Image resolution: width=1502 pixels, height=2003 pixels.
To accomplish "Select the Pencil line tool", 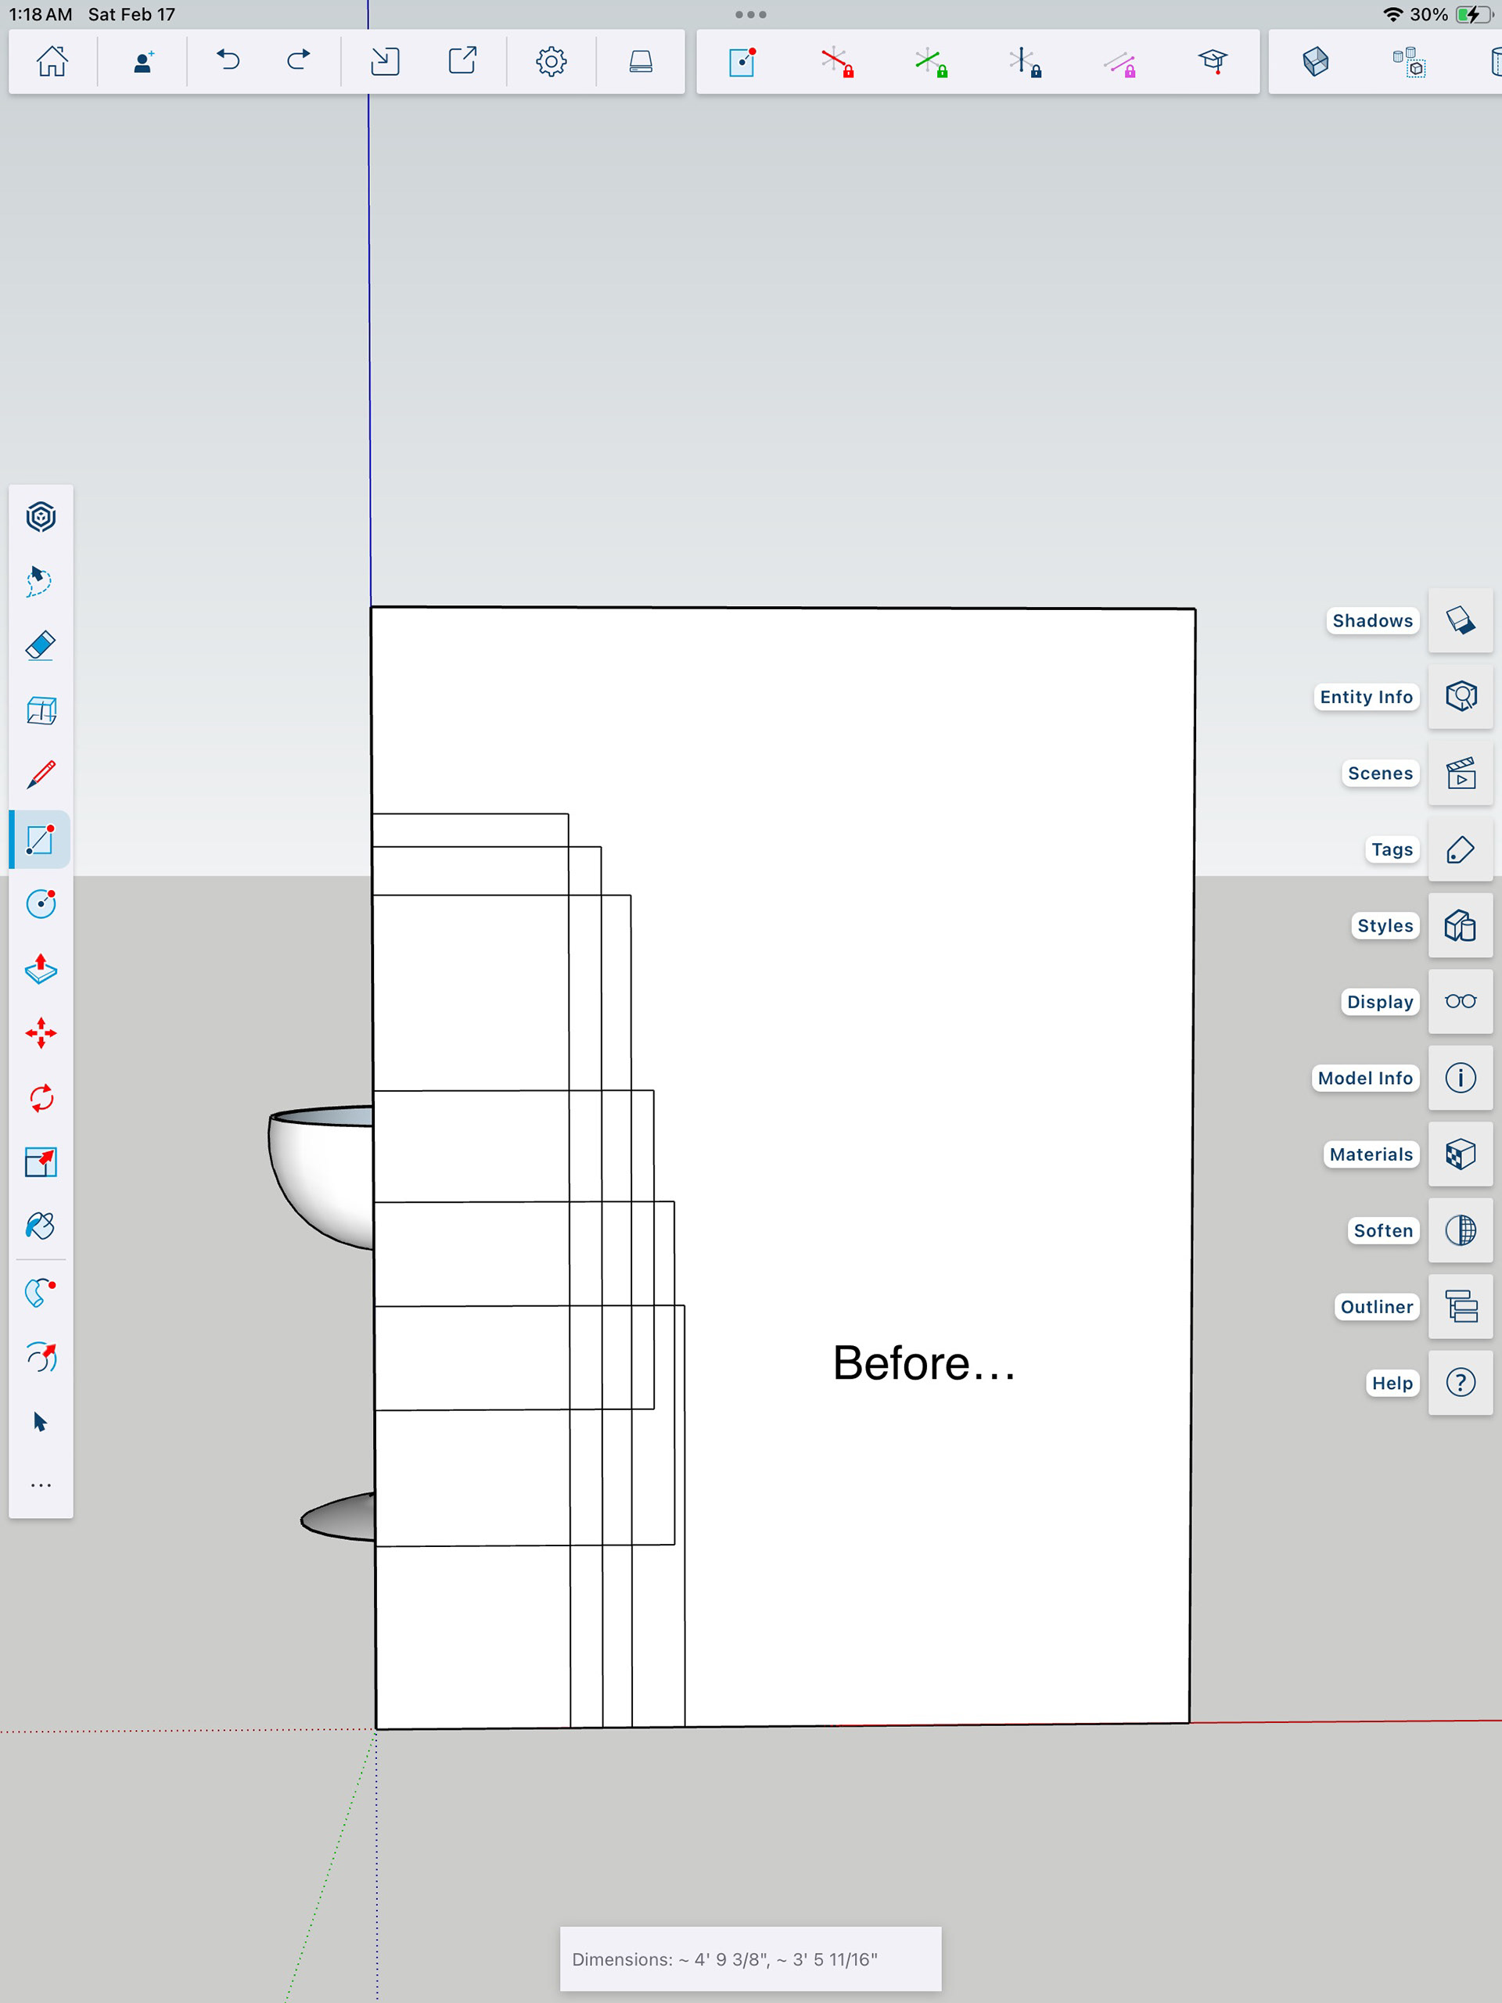I will (x=41, y=774).
